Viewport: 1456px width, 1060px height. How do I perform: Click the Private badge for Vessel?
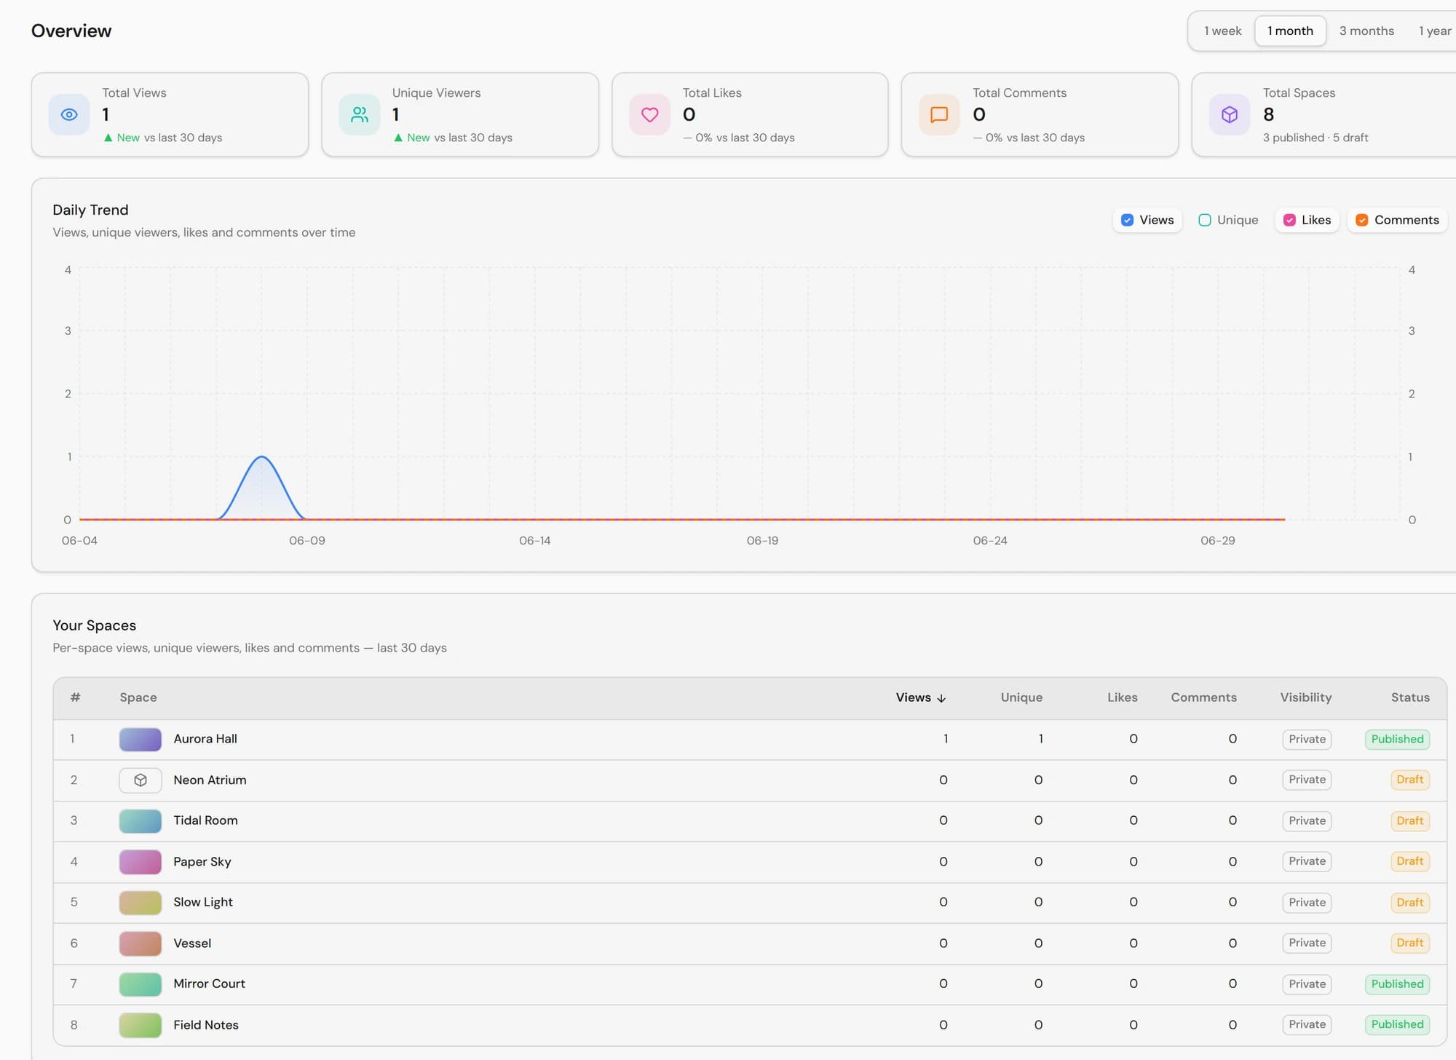[1307, 943]
